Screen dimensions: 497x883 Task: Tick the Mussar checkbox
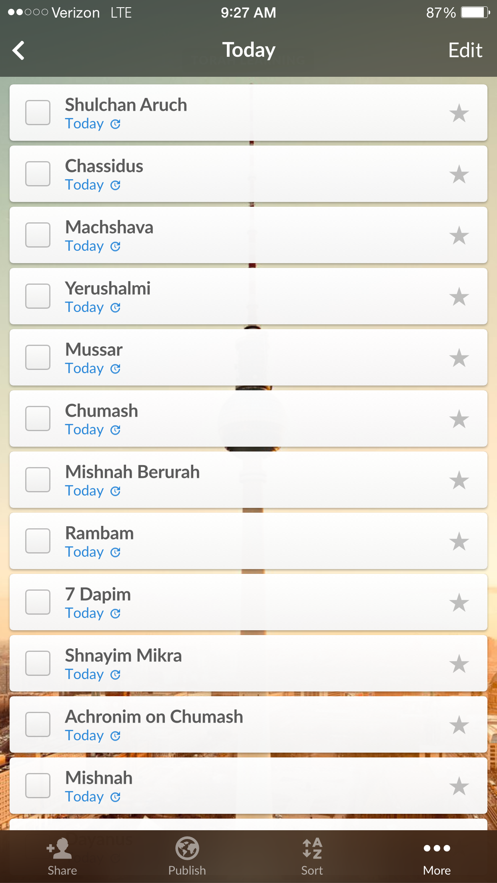38,358
